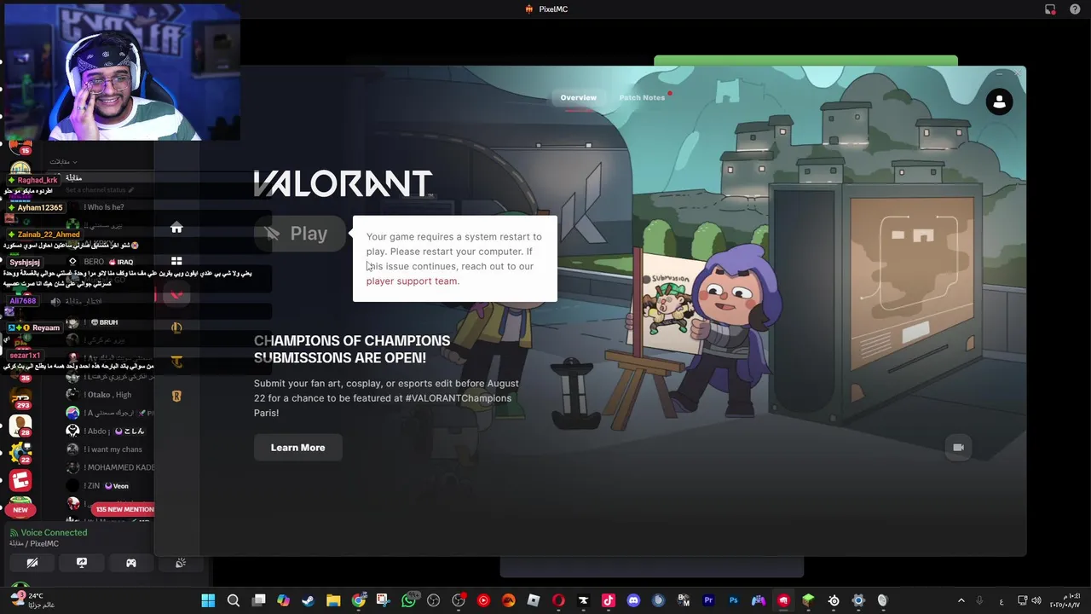Open Discord server with 22 badge

[x=20, y=453]
